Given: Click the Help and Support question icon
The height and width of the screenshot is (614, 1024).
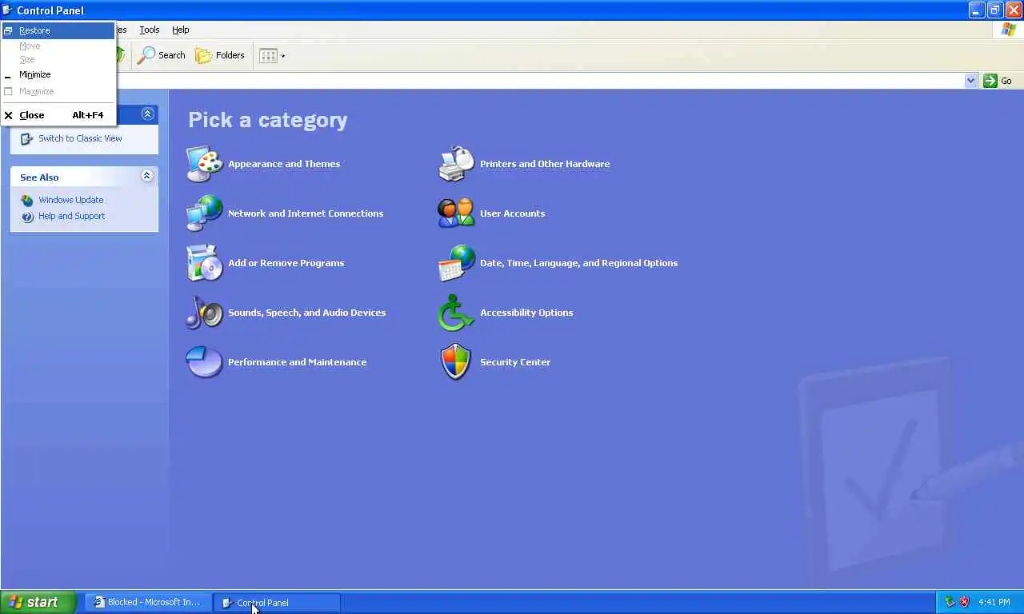Looking at the screenshot, I should point(27,217).
